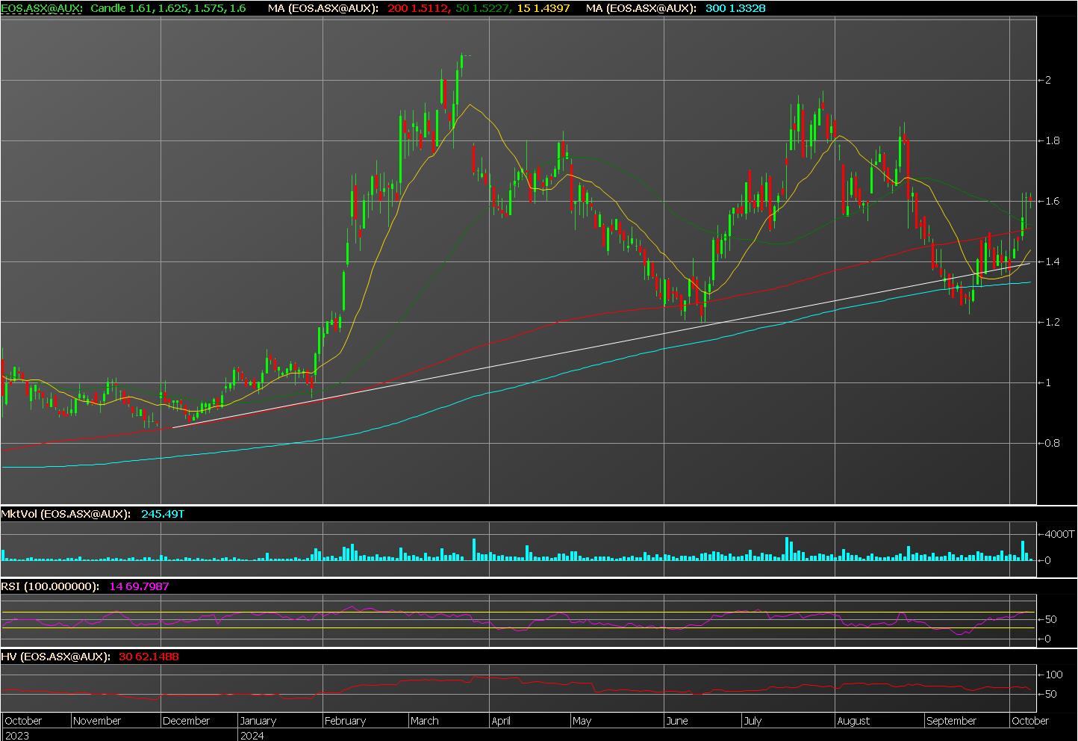The height and width of the screenshot is (741, 1078).
Task: Click the MktVol (EOS.ASX@AUX) panel label
Action: (66, 514)
